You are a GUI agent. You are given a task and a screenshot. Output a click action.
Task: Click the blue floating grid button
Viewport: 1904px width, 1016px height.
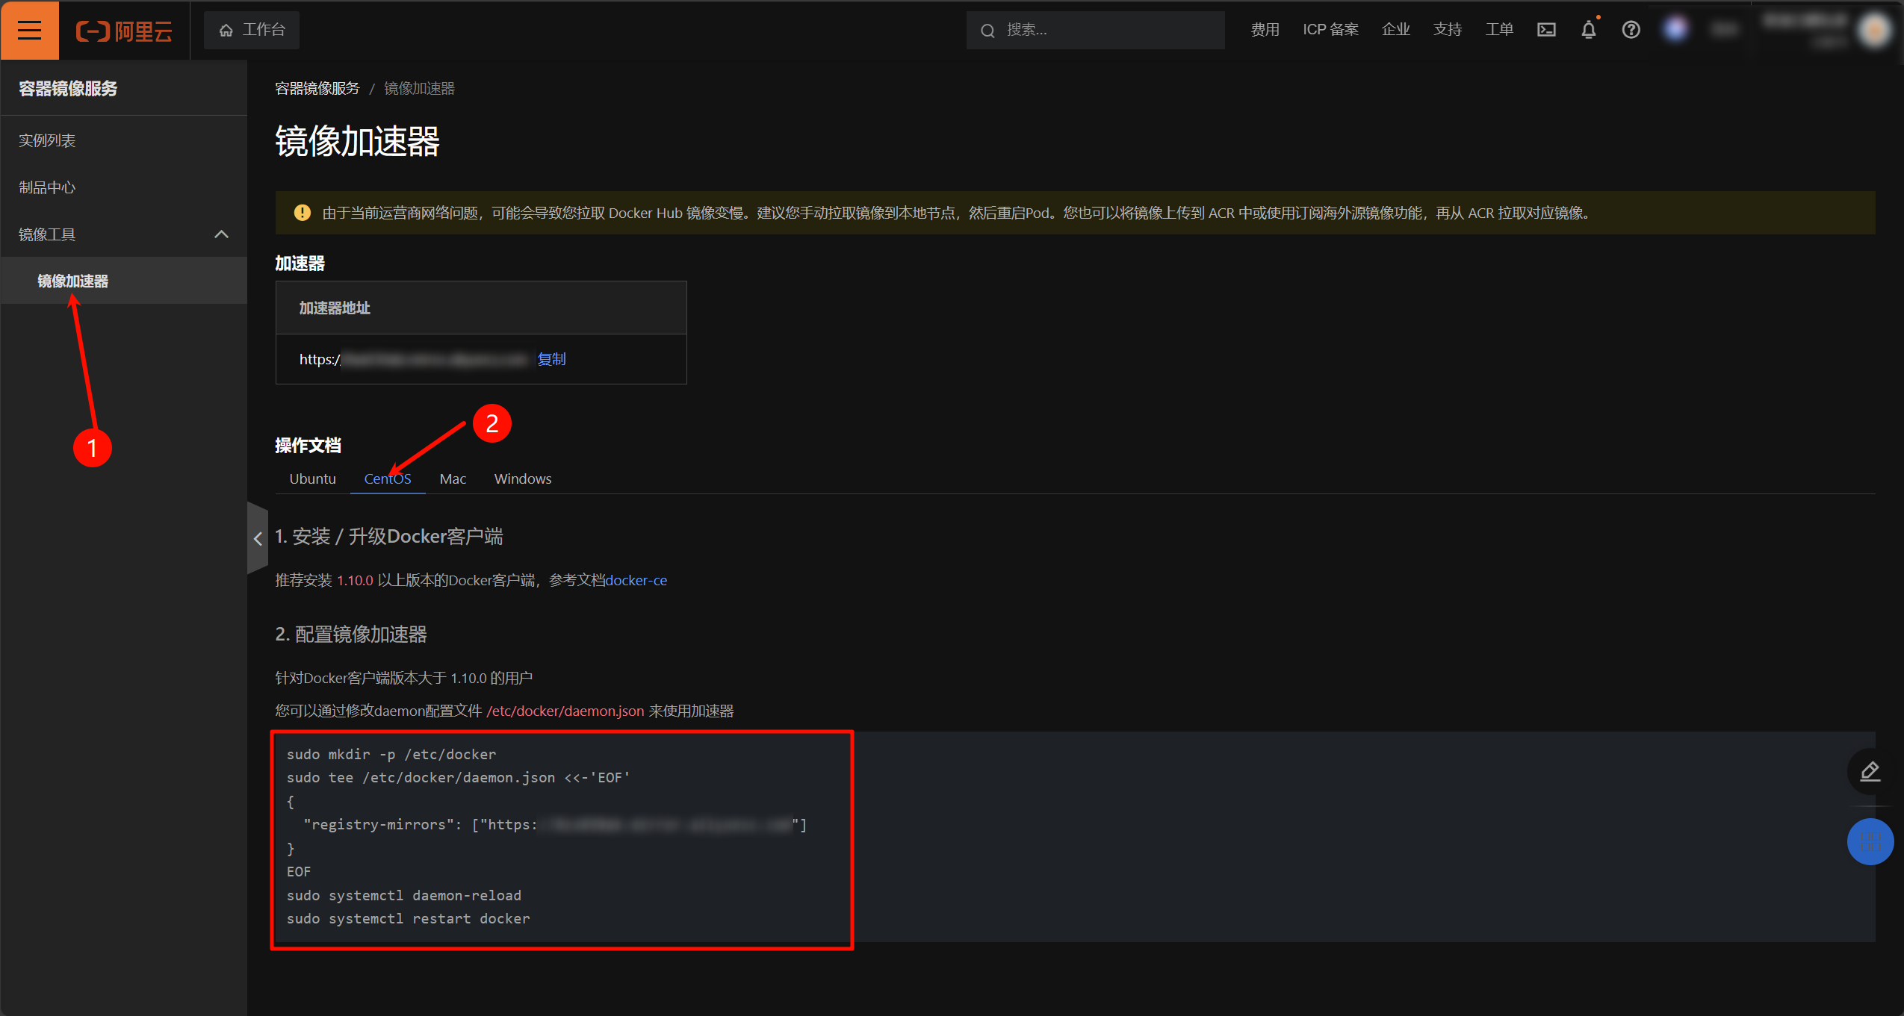(x=1870, y=841)
